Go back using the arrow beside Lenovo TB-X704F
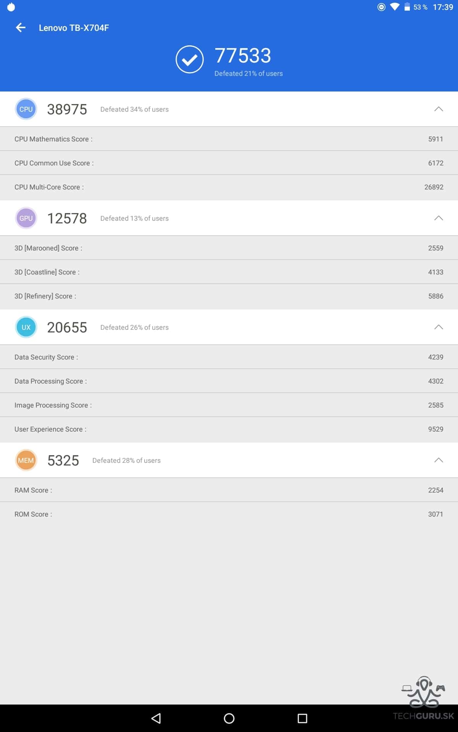Viewport: 458px width, 732px height. pyautogui.click(x=21, y=27)
